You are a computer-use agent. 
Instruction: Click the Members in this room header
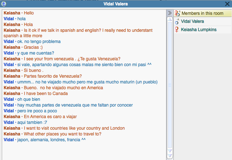(x=202, y=13)
